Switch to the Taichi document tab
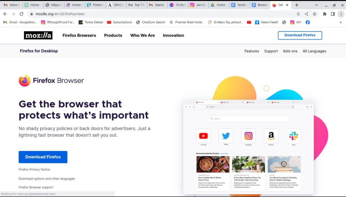The width and height of the screenshot is (346, 197). tap(240, 5)
